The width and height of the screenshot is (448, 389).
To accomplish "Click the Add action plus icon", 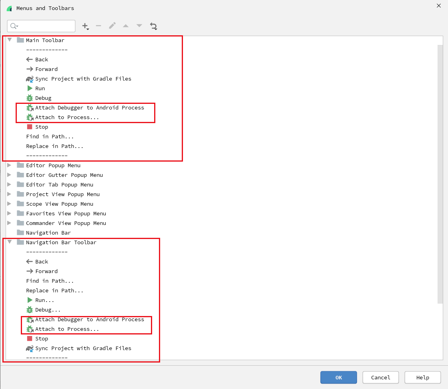I will click(x=85, y=26).
